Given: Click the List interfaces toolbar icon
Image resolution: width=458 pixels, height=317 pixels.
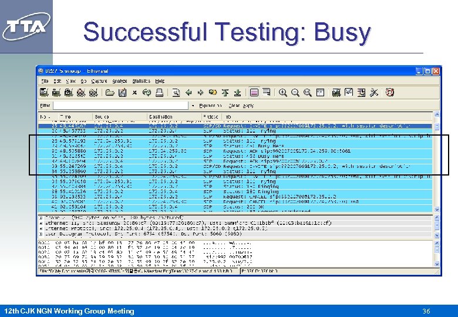Looking at the screenshot, I should point(44,93).
